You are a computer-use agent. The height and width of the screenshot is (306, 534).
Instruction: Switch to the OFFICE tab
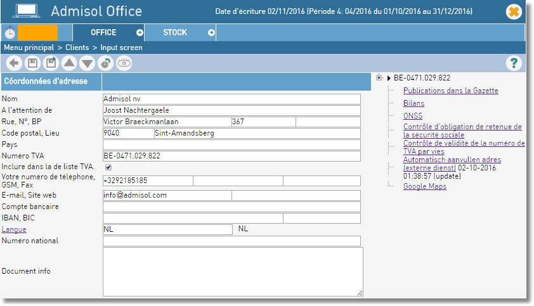tap(103, 33)
